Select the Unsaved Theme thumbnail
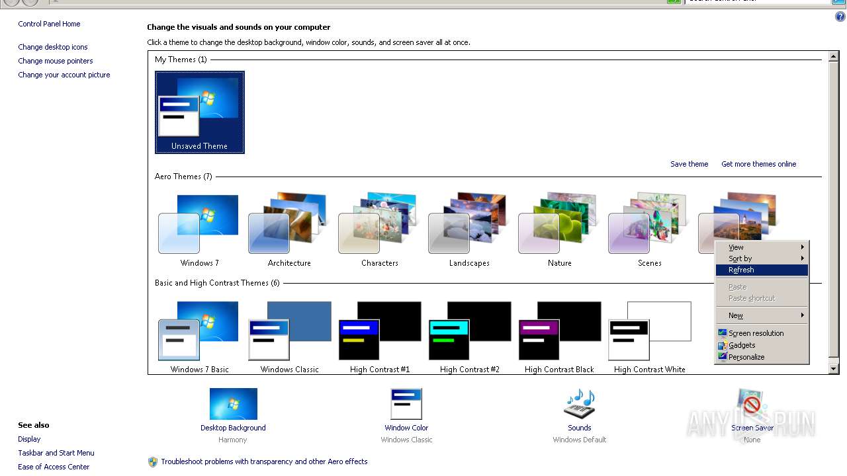Image resolution: width=847 pixels, height=476 pixels. pos(199,112)
